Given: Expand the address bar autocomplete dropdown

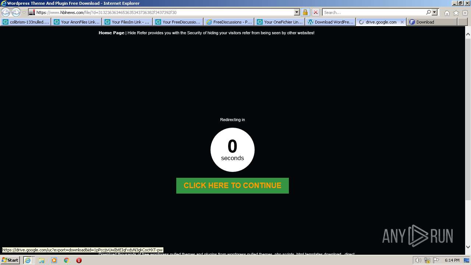Looking at the screenshot, I should tap(297, 12).
